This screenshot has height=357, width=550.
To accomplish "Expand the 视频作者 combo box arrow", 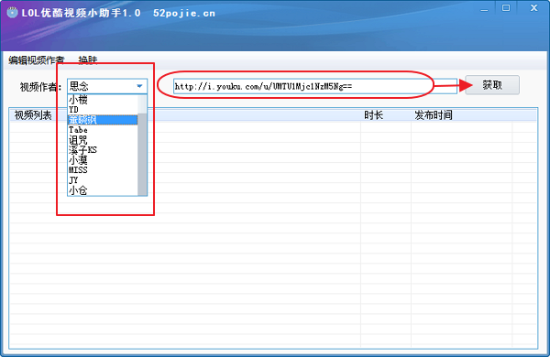I will click(x=139, y=86).
